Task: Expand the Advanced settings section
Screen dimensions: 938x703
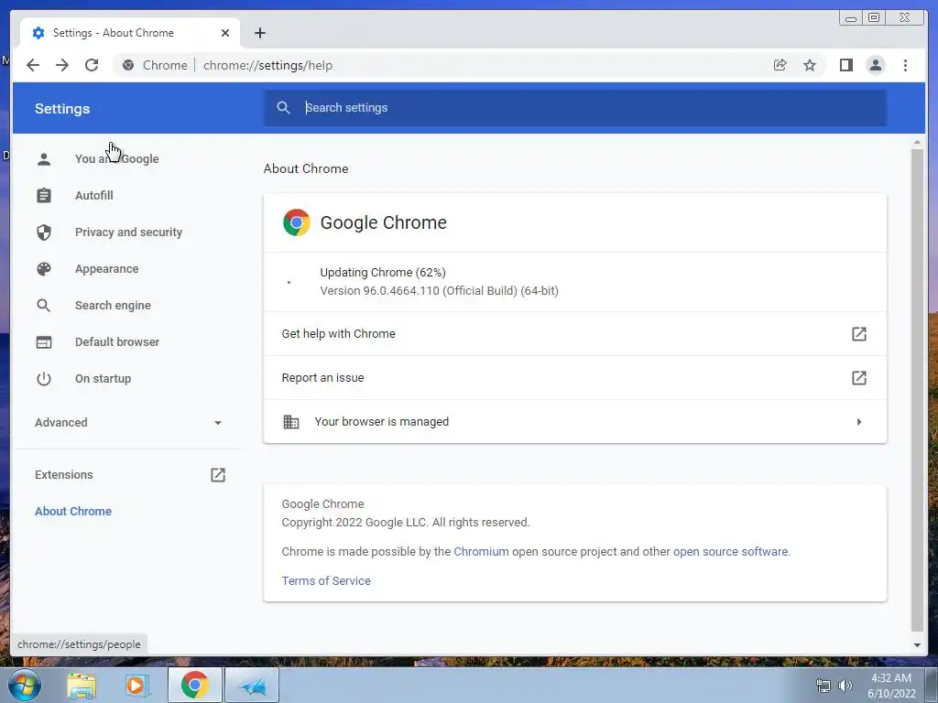Action: pyautogui.click(x=128, y=423)
